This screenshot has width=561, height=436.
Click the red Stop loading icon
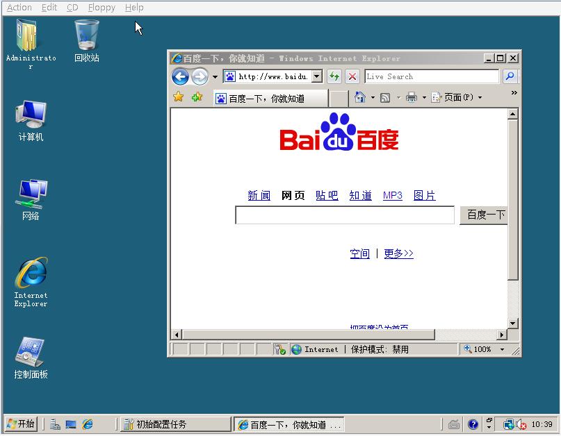point(352,76)
